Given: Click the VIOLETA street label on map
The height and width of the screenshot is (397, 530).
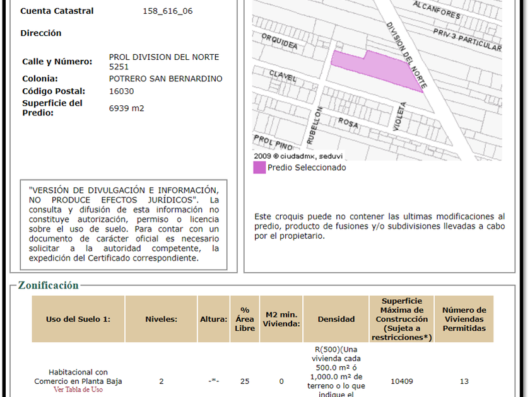Looking at the screenshot, I should pos(399,117).
